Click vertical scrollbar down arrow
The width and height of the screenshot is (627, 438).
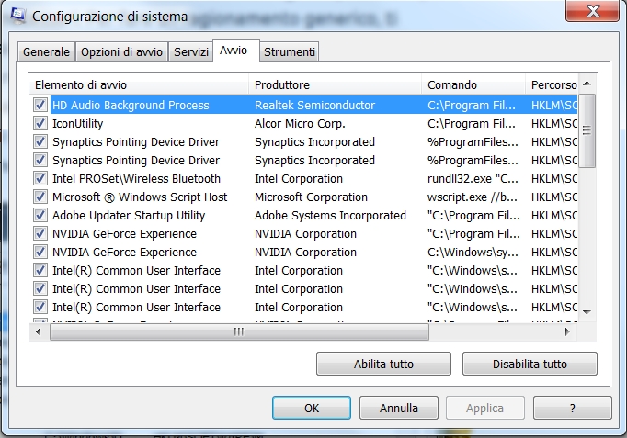[x=588, y=310]
